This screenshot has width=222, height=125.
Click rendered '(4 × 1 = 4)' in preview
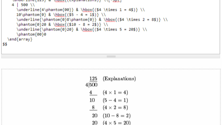click(115, 93)
